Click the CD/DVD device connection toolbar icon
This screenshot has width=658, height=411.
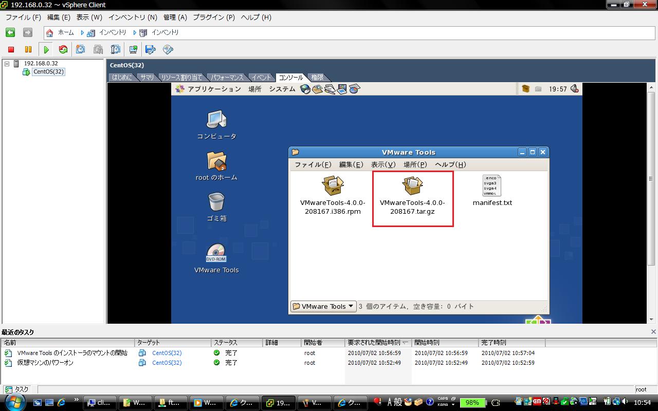point(168,49)
